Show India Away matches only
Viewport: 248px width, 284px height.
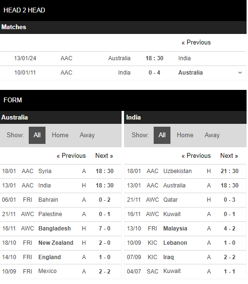[213, 136]
